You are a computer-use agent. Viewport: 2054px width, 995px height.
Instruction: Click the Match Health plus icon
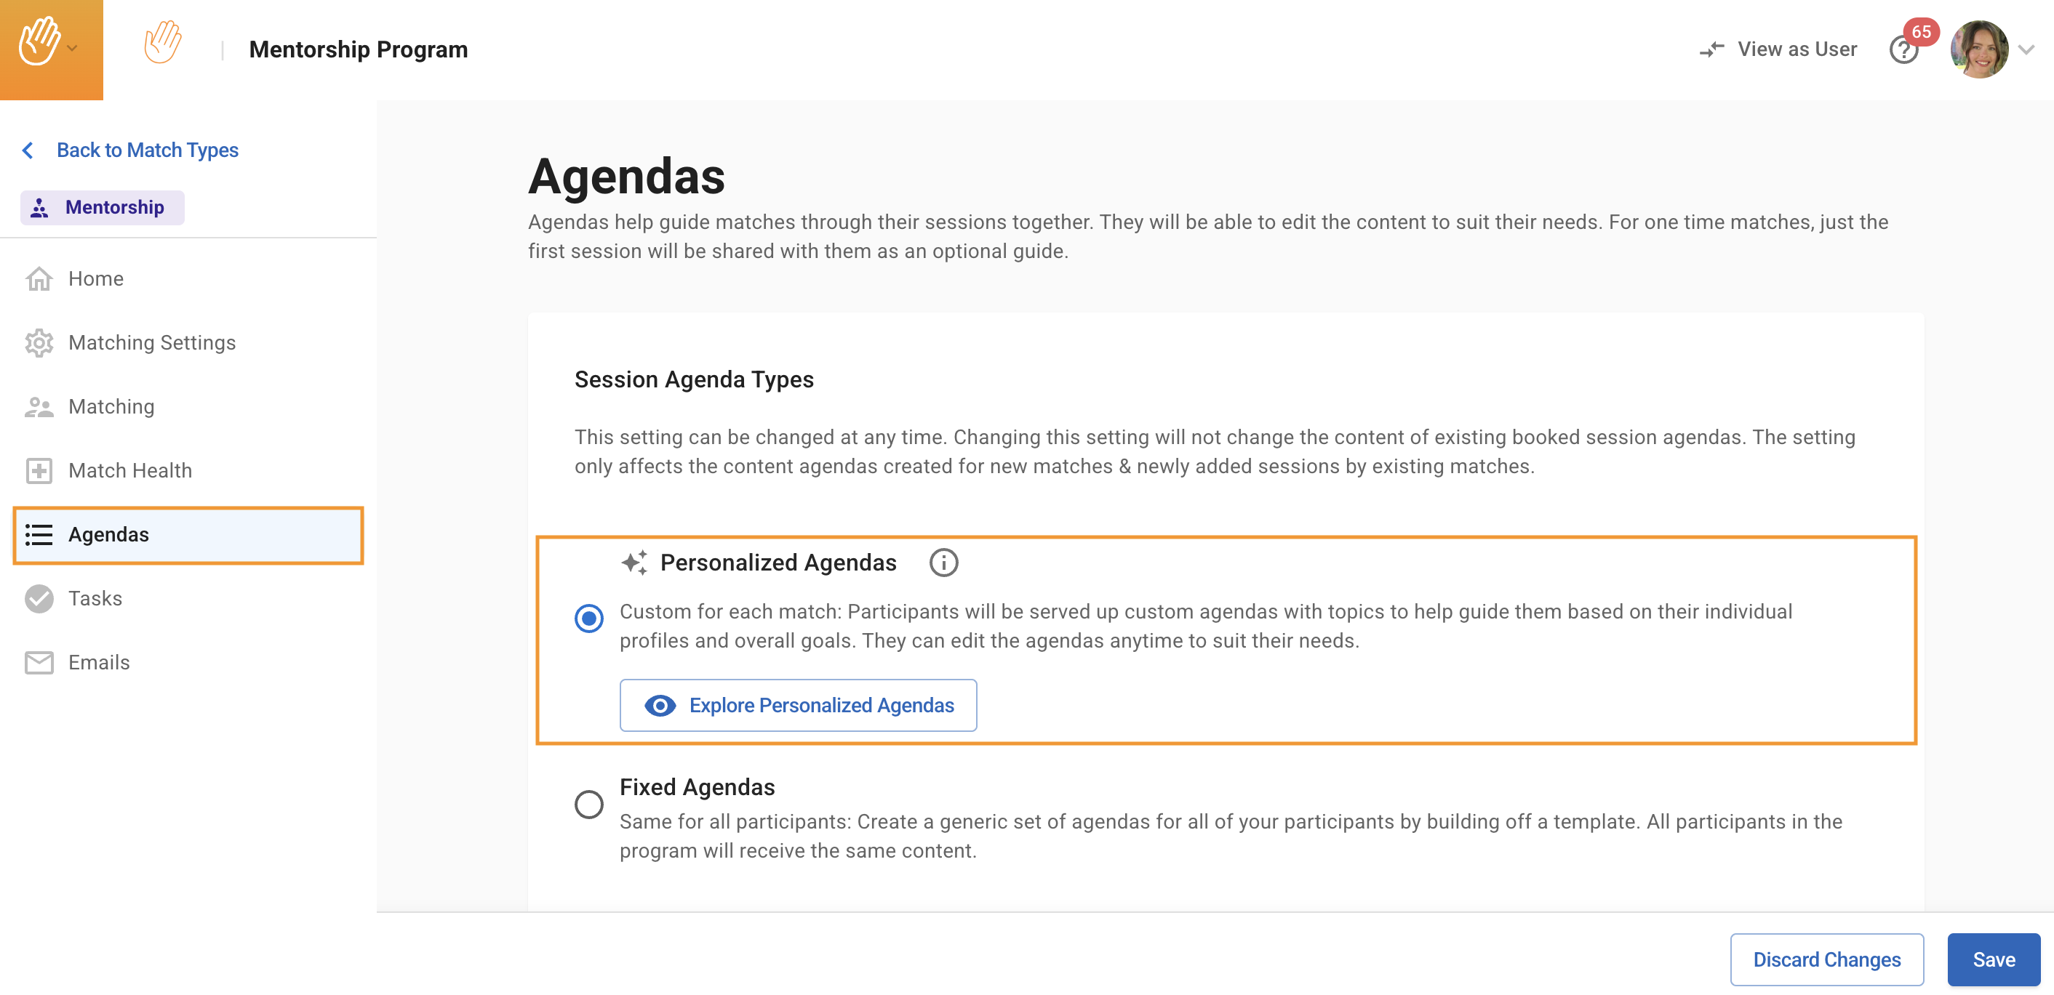click(39, 471)
